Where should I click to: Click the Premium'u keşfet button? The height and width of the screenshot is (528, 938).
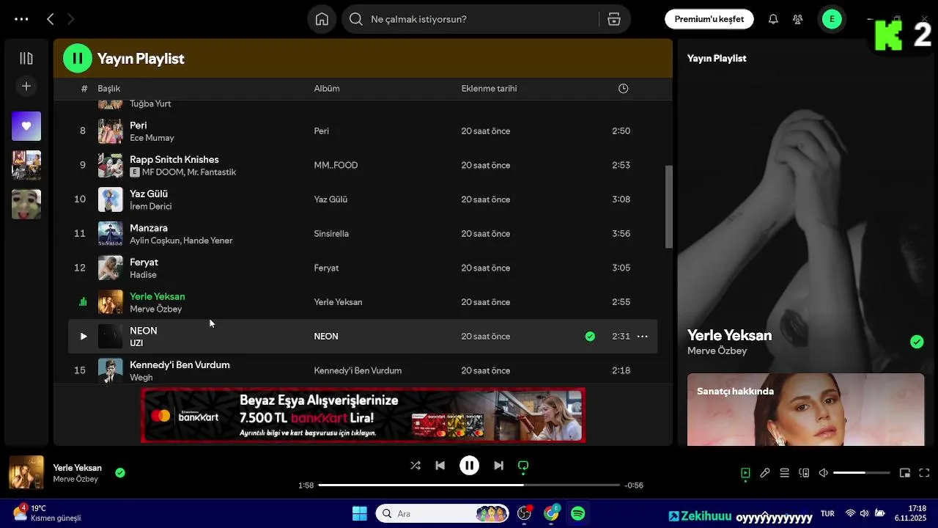coord(709,19)
